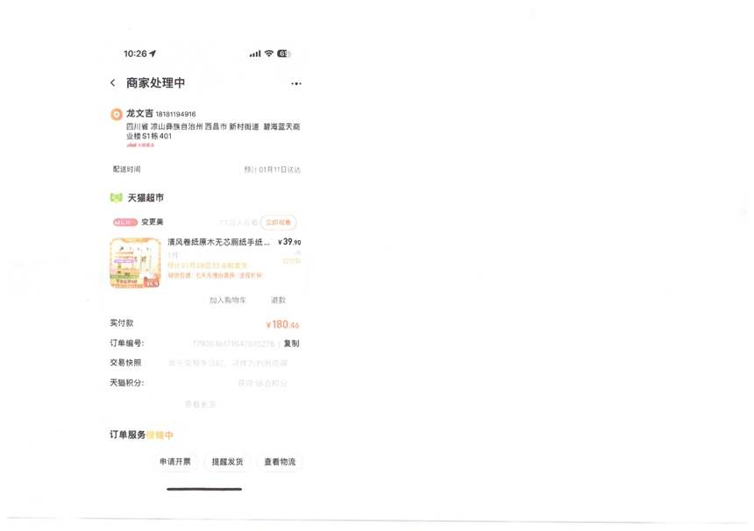
Task: Open the 天猫超市 store icon
Action: click(117, 197)
